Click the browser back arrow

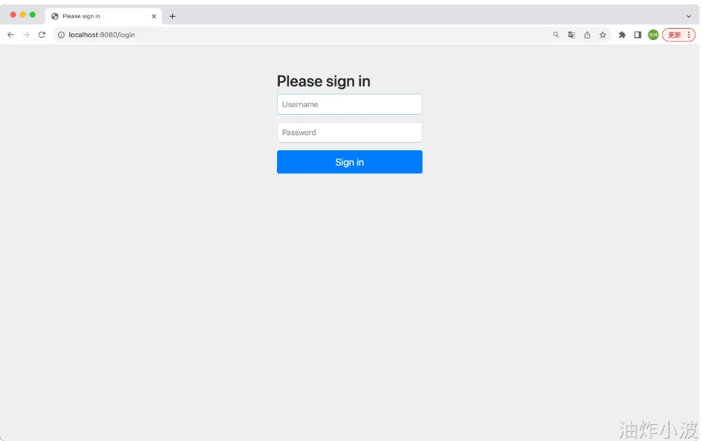pyautogui.click(x=10, y=35)
